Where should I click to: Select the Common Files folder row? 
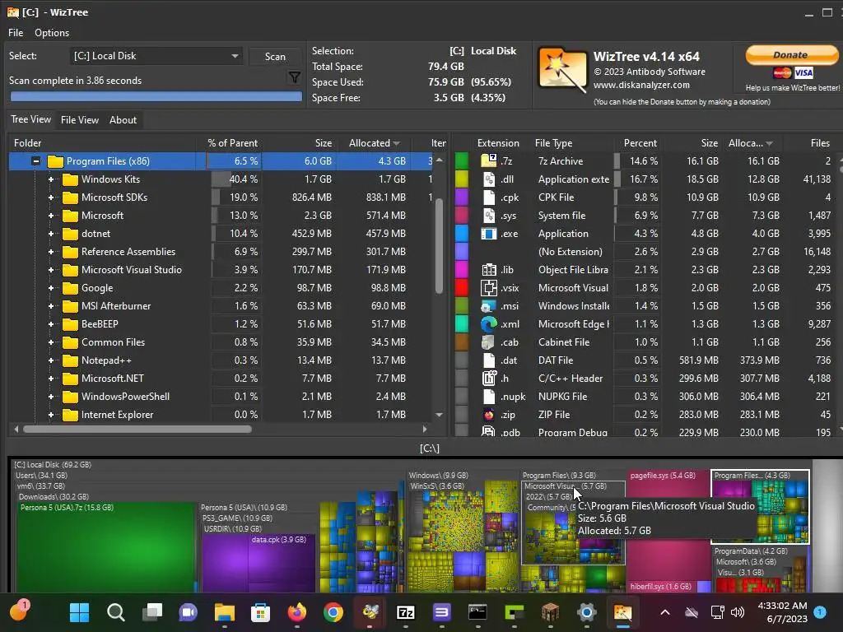[x=221, y=342]
